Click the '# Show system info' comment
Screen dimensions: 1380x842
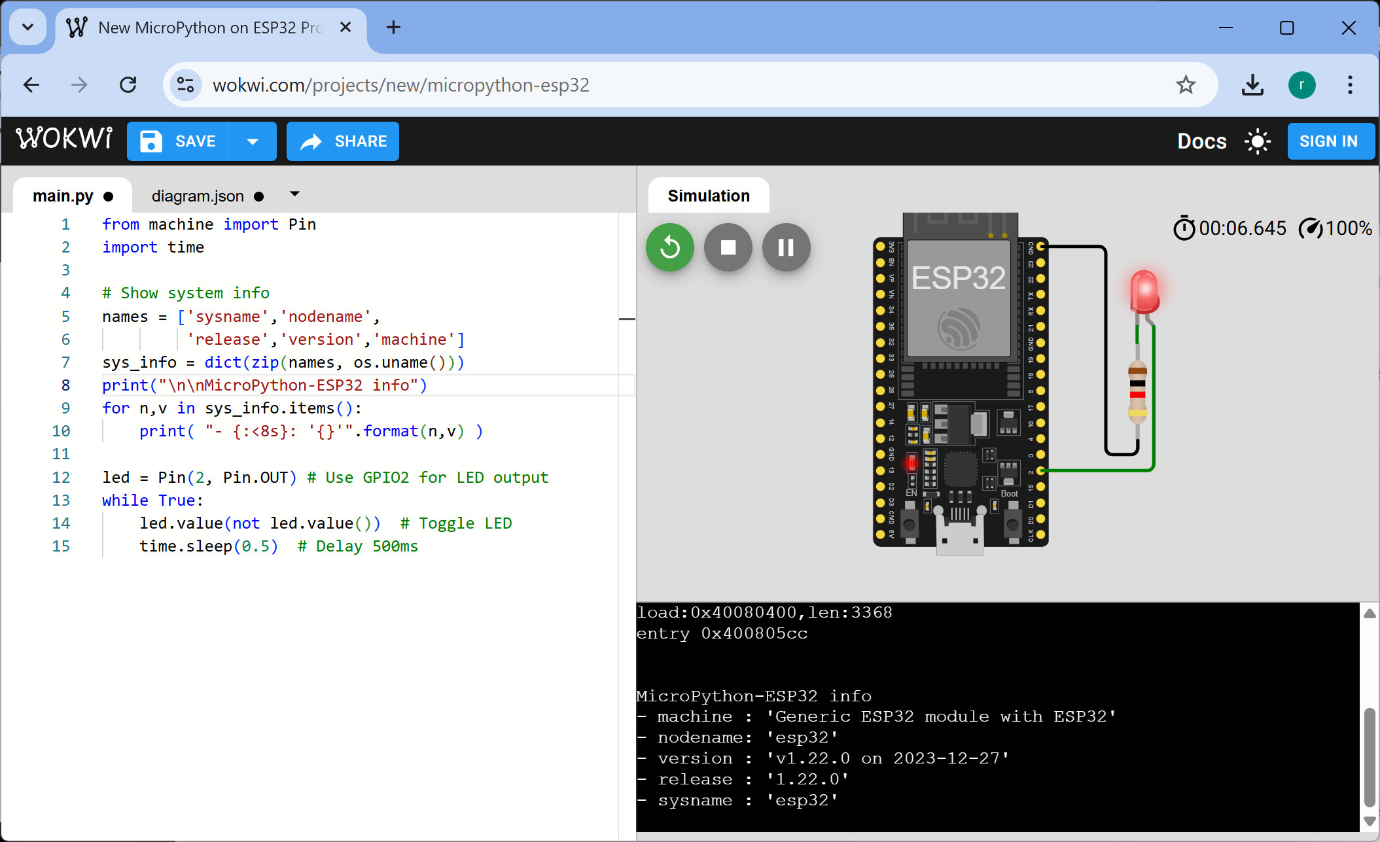(x=186, y=293)
